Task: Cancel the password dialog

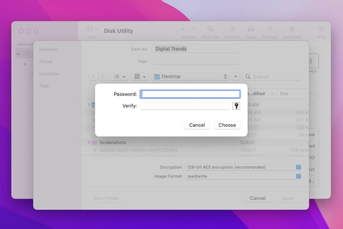Action: click(197, 125)
